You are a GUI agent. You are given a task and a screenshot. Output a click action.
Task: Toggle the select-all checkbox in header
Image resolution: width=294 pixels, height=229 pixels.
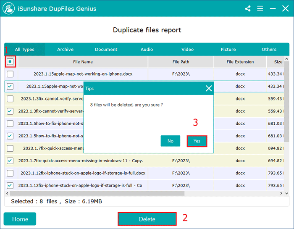point(10,61)
